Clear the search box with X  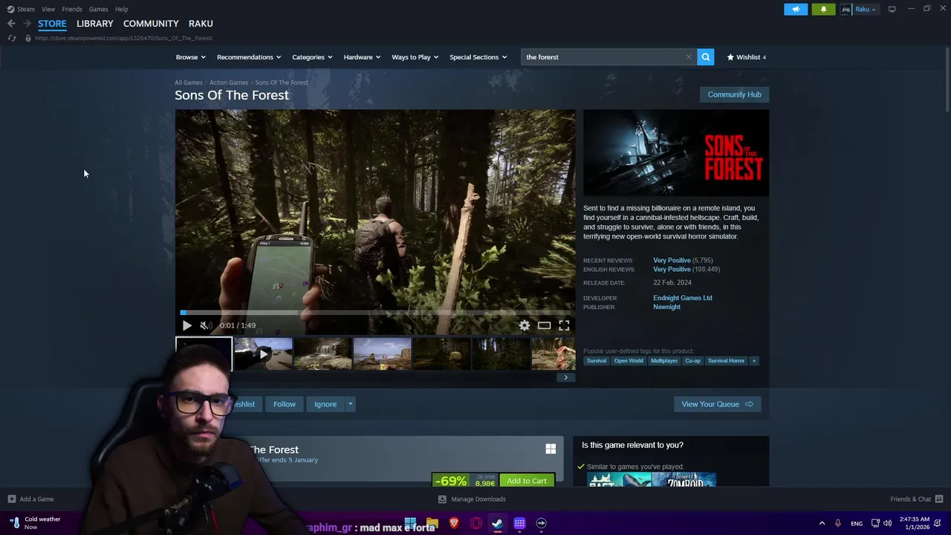(689, 56)
